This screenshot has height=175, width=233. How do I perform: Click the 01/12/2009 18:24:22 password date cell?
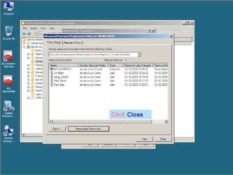pos(137,73)
